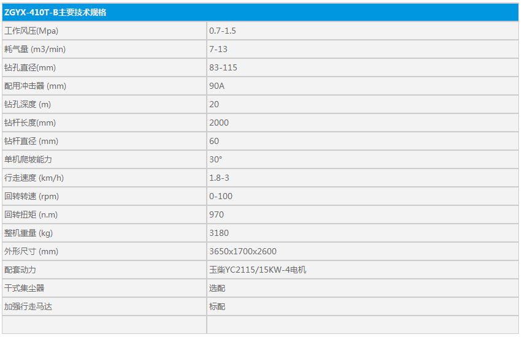Viewport: 522px width, 337px height.
Task: Select the 回转扭矩 (n.m) label
Action: (x=31, y=214)
